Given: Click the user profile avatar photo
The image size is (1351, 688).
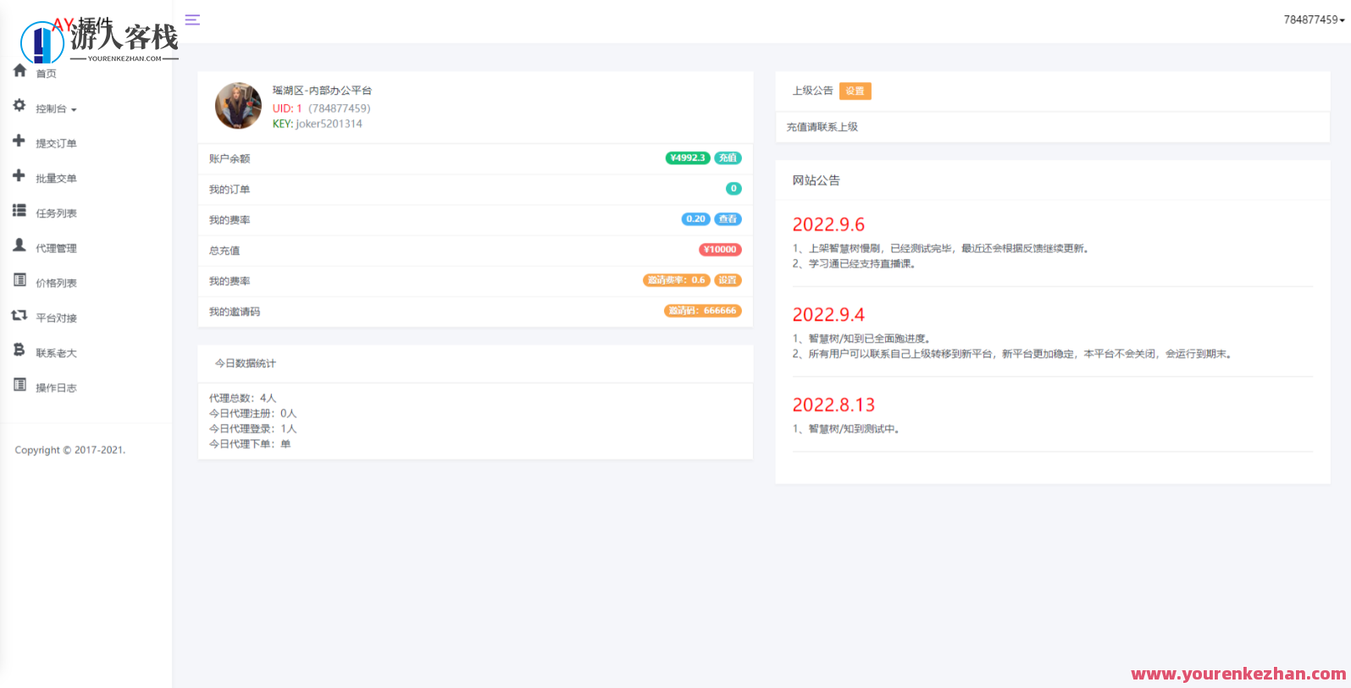Looking at the screenshot, I should 238,106.
